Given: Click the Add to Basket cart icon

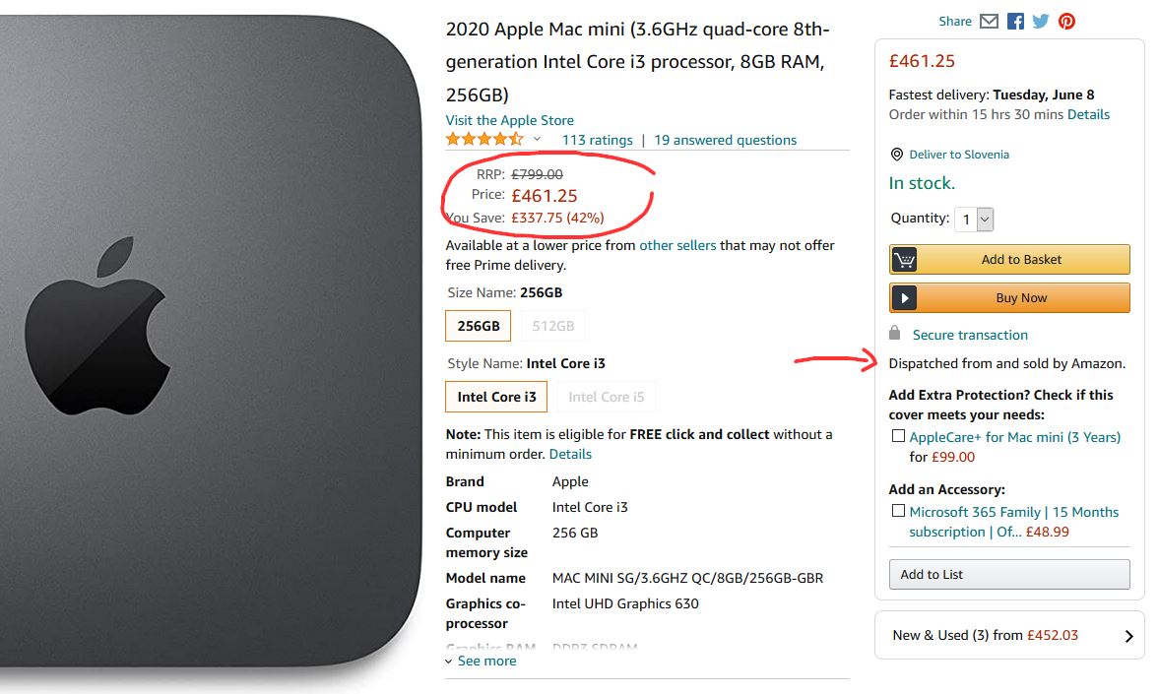Looking at the screenshot, I should (904, 260).
